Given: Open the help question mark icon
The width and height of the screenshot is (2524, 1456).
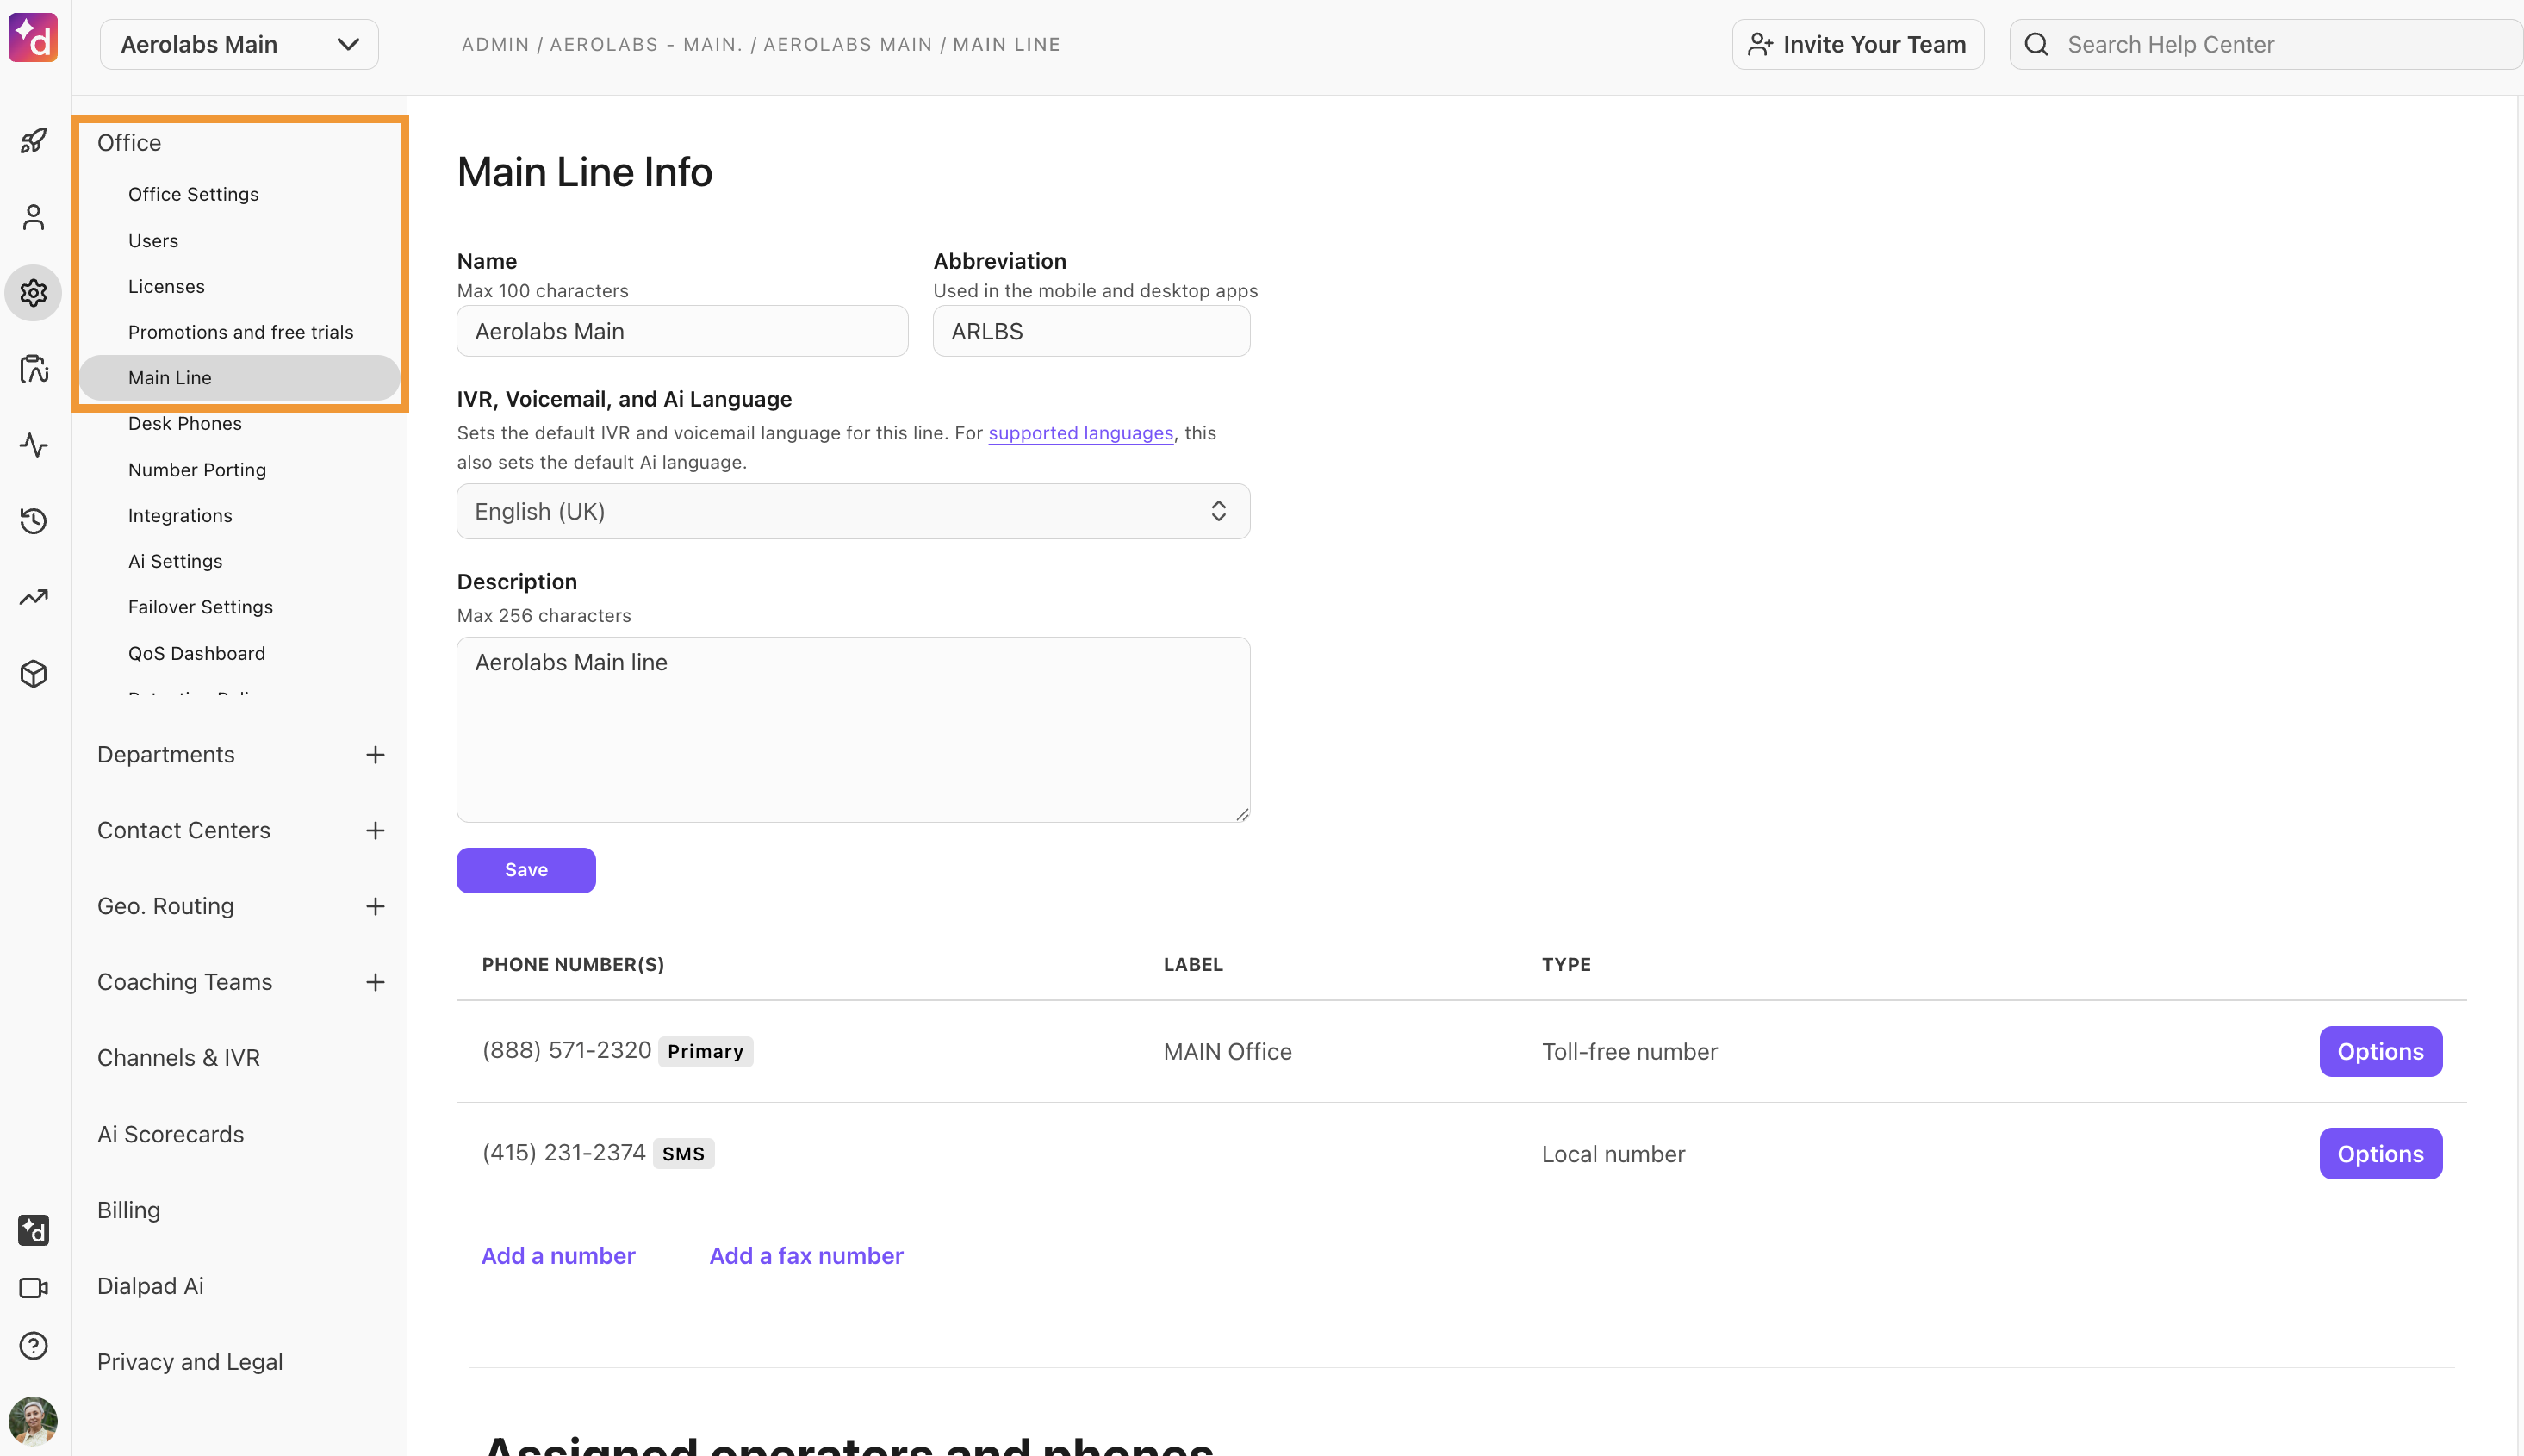Looking at the screenshot, I should click(34, 1346).
